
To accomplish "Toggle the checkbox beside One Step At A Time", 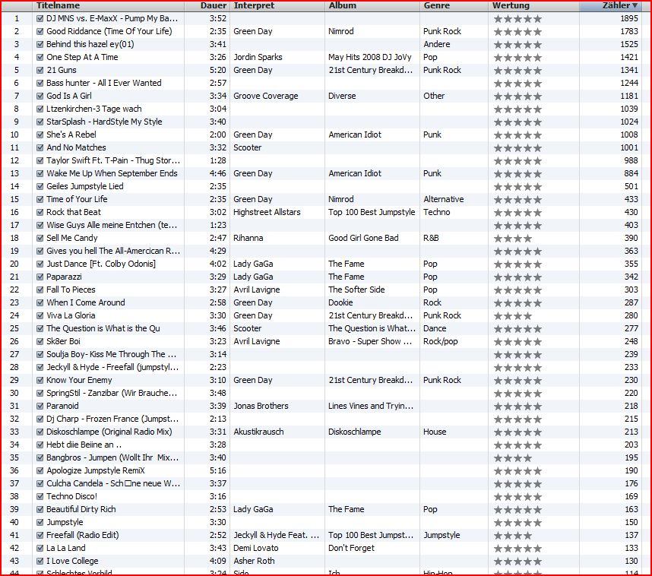I will tap(40, 57).
